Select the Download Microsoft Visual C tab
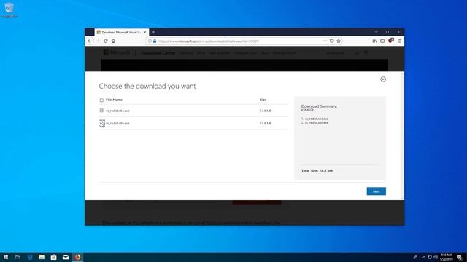467x262 pixels. pyautogui.click(x=122, y=32)
